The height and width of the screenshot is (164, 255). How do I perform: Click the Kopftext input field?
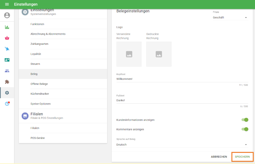click(x=182, y=79)
